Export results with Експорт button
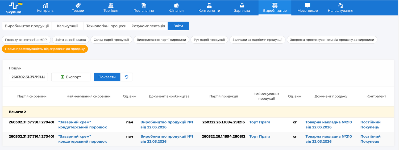Image resolution: width=399 pixels, height=150 pixels. click(x=71, y=77)
